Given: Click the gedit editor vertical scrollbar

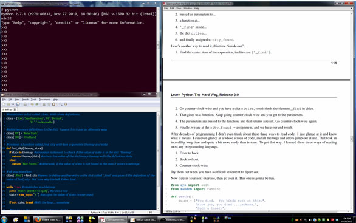Looking at the screenshot, I should 158,161.
